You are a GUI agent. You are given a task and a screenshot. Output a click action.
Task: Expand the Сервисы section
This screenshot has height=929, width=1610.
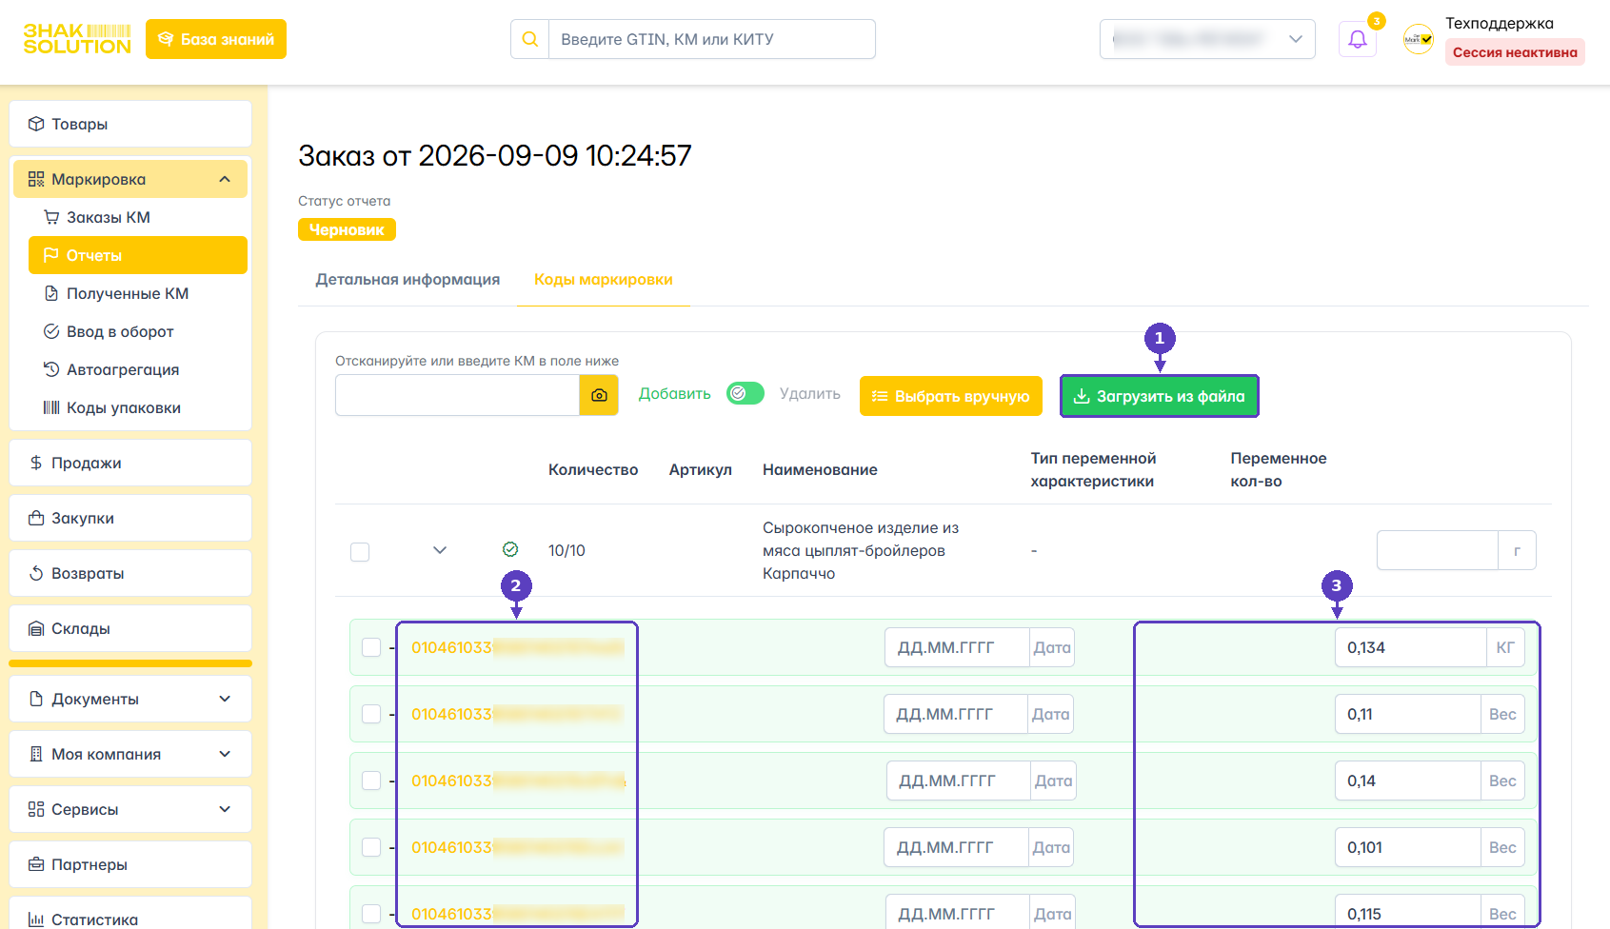point(130,809)
